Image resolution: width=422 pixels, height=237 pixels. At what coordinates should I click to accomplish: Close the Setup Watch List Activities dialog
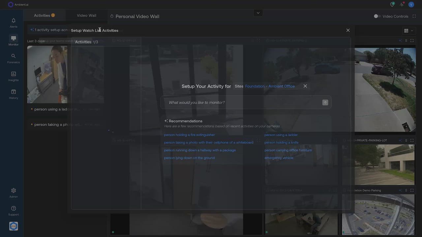tap(348, 30)
